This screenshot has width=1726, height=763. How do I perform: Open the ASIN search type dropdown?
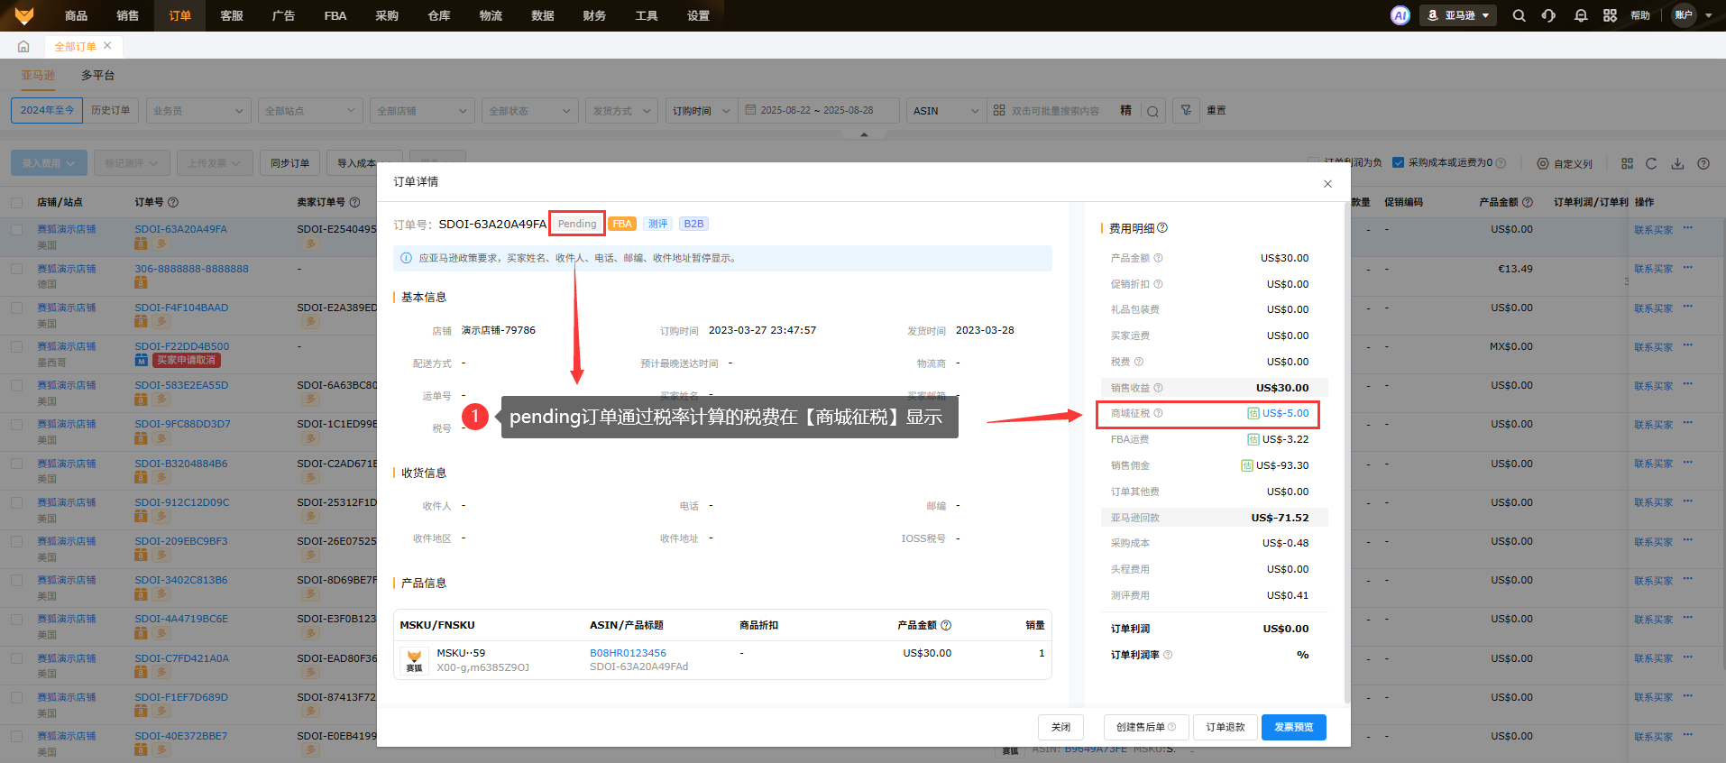[x=946, y=110]
